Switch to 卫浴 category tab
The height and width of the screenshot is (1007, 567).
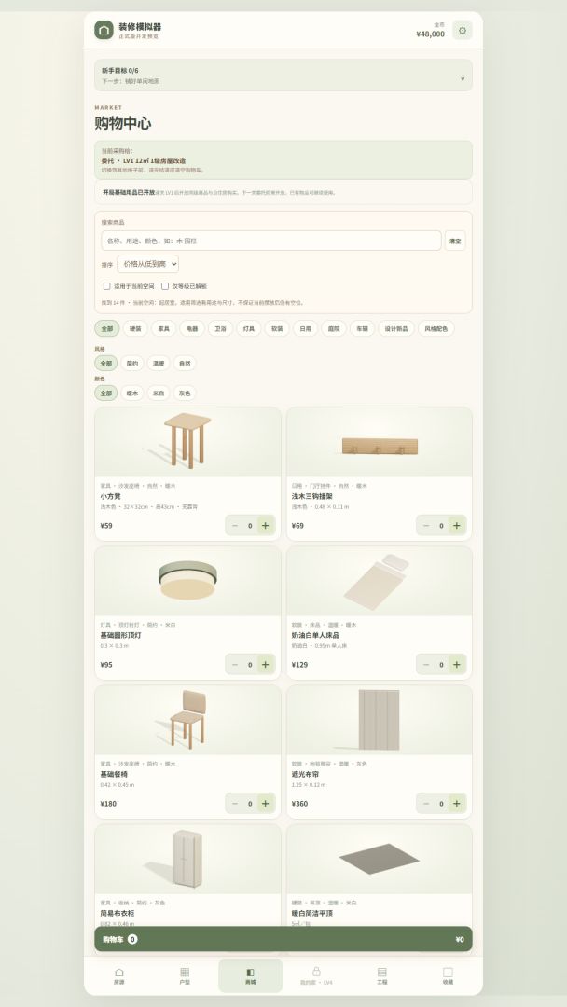tap(220, 329)
